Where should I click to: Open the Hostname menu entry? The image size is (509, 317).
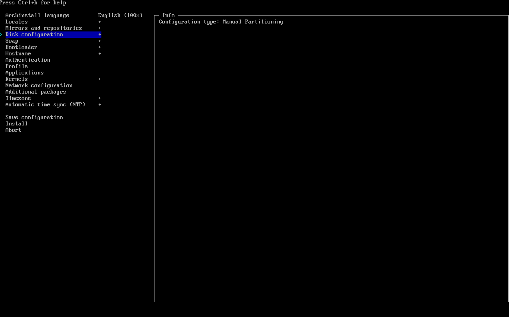pyautogui.click(x=18, y=53)
